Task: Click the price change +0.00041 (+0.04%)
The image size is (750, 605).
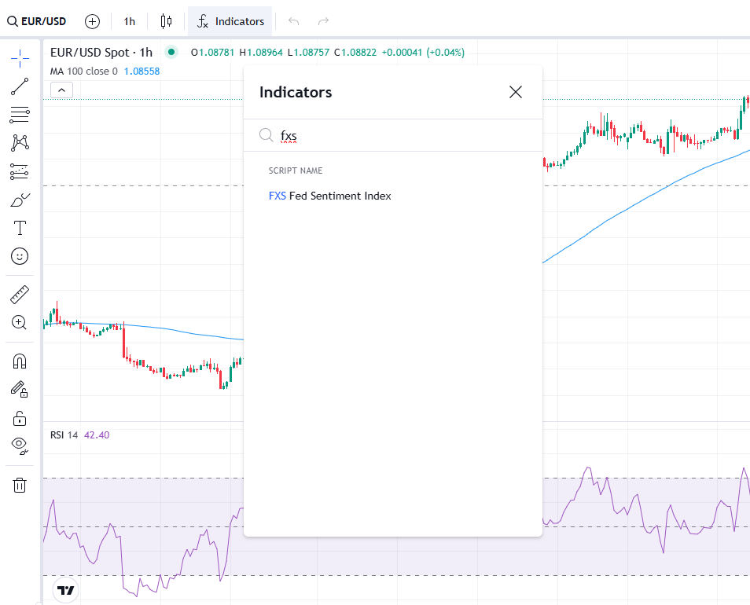Action: [423, 52]
